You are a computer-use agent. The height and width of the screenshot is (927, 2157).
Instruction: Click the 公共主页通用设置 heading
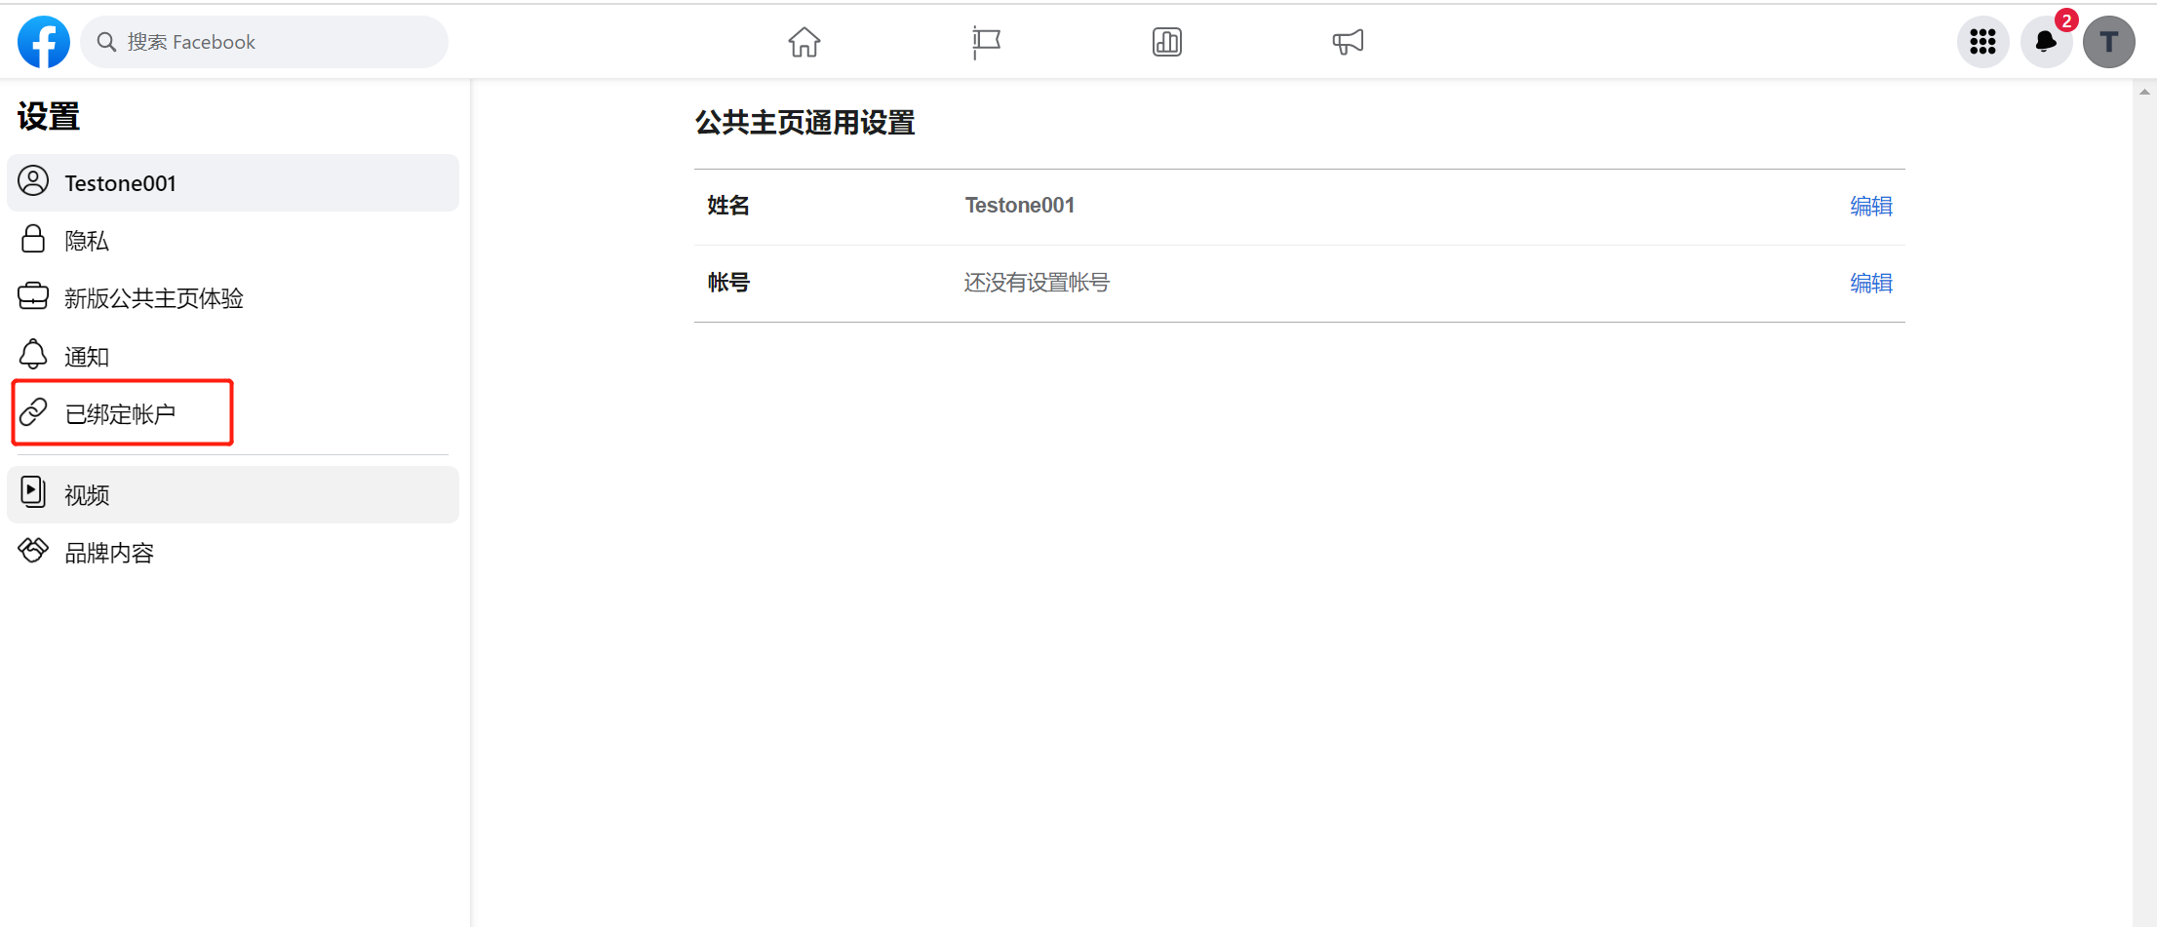tap(804, 123)
